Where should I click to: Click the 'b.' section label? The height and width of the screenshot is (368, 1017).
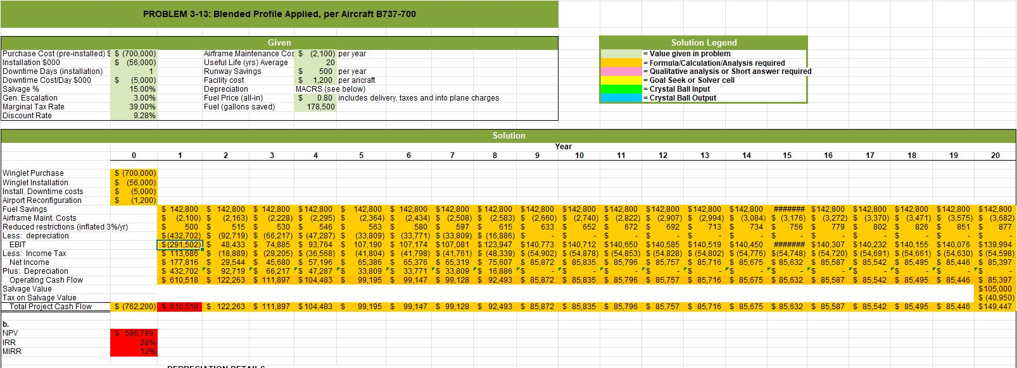(x=5, y=324)
